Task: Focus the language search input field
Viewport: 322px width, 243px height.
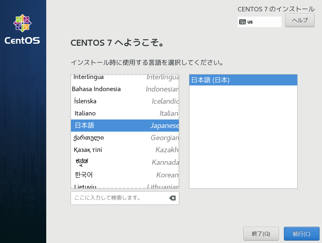Action: (125, 198)
